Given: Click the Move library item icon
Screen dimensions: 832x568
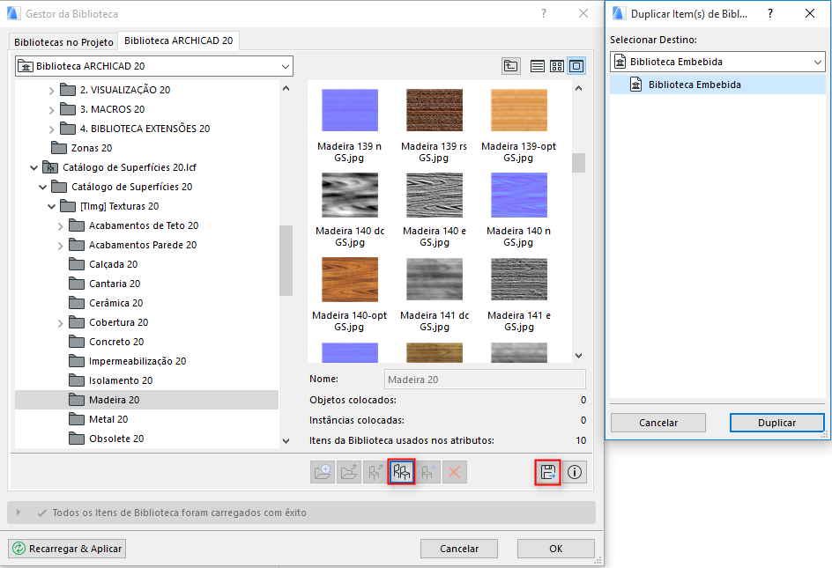Looking at the screenshot, I should [428, 472].
